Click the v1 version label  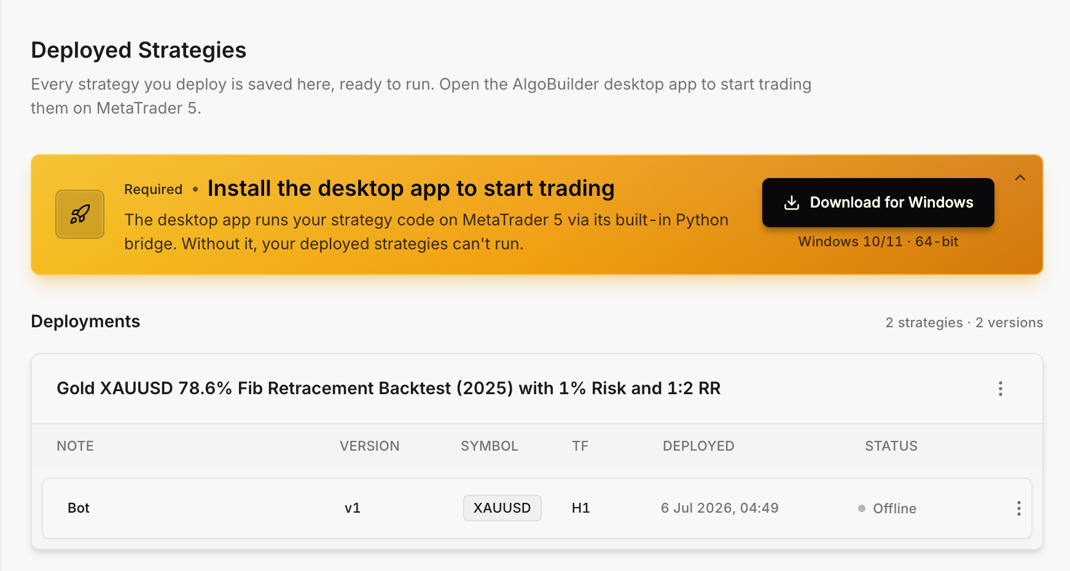pyautogui.click(x=353, y=508)
